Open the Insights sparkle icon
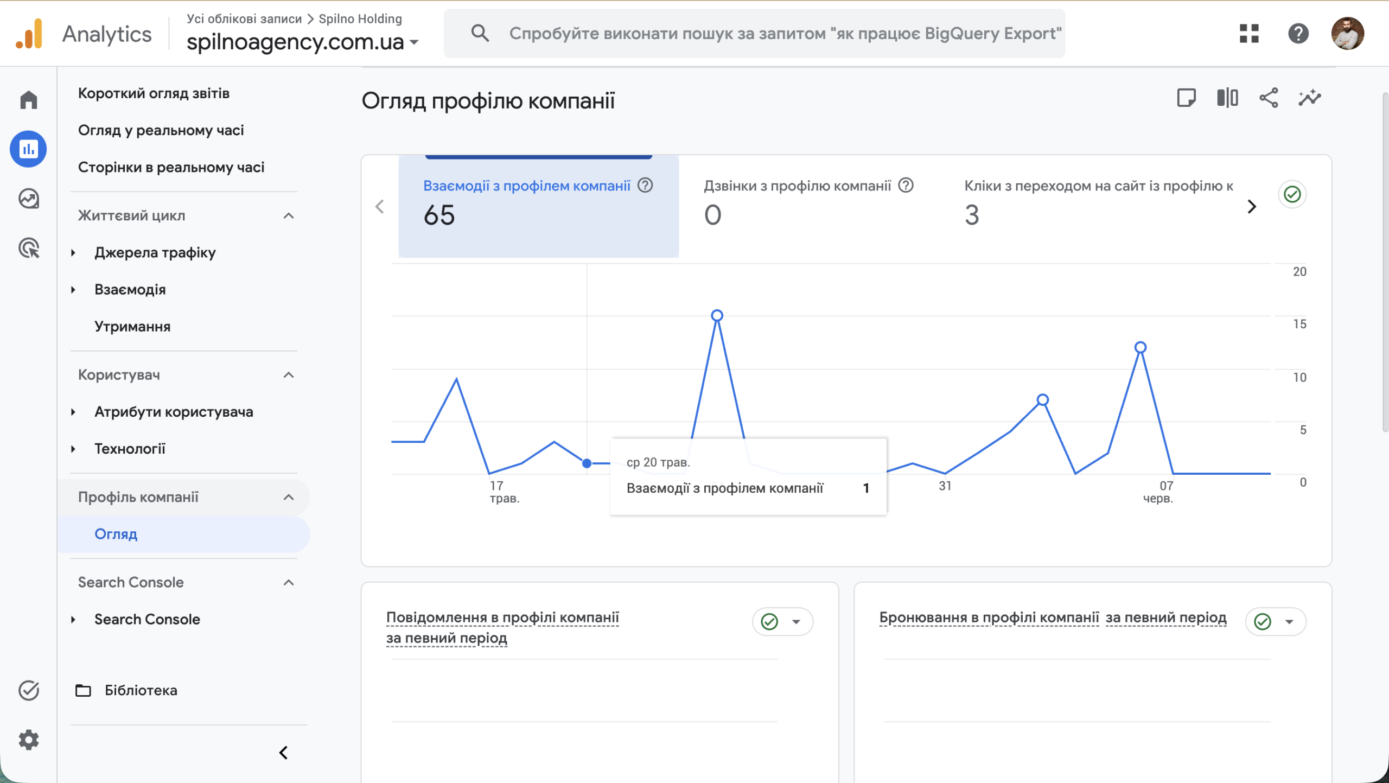The height and width of the screenshot is (783, 1389). coord(1310,98)
